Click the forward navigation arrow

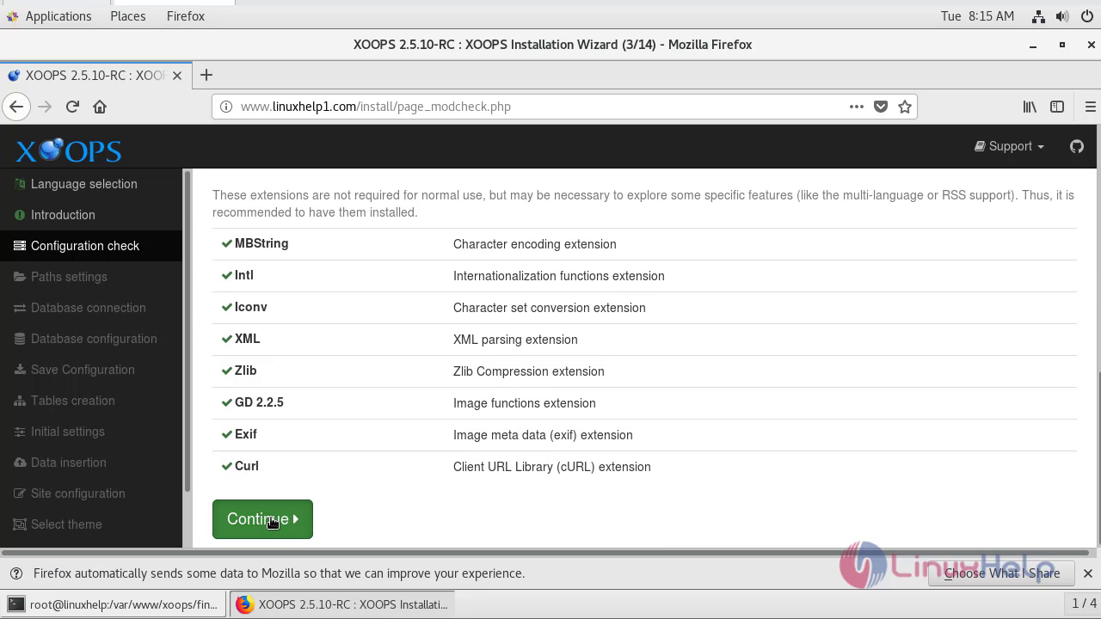[x=45, y=107]
